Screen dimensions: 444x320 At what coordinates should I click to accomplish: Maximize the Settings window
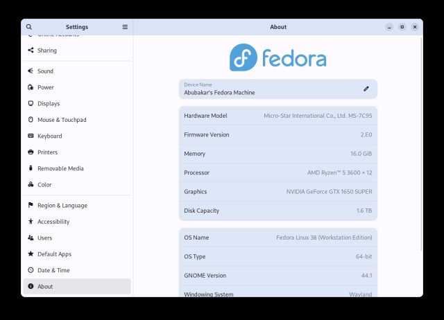coord(402,27)
